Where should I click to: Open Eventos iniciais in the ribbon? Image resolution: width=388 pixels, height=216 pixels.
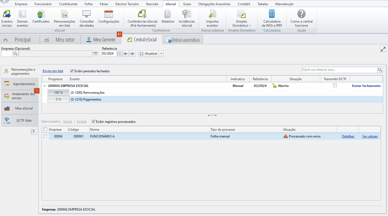tap(7, 18)
